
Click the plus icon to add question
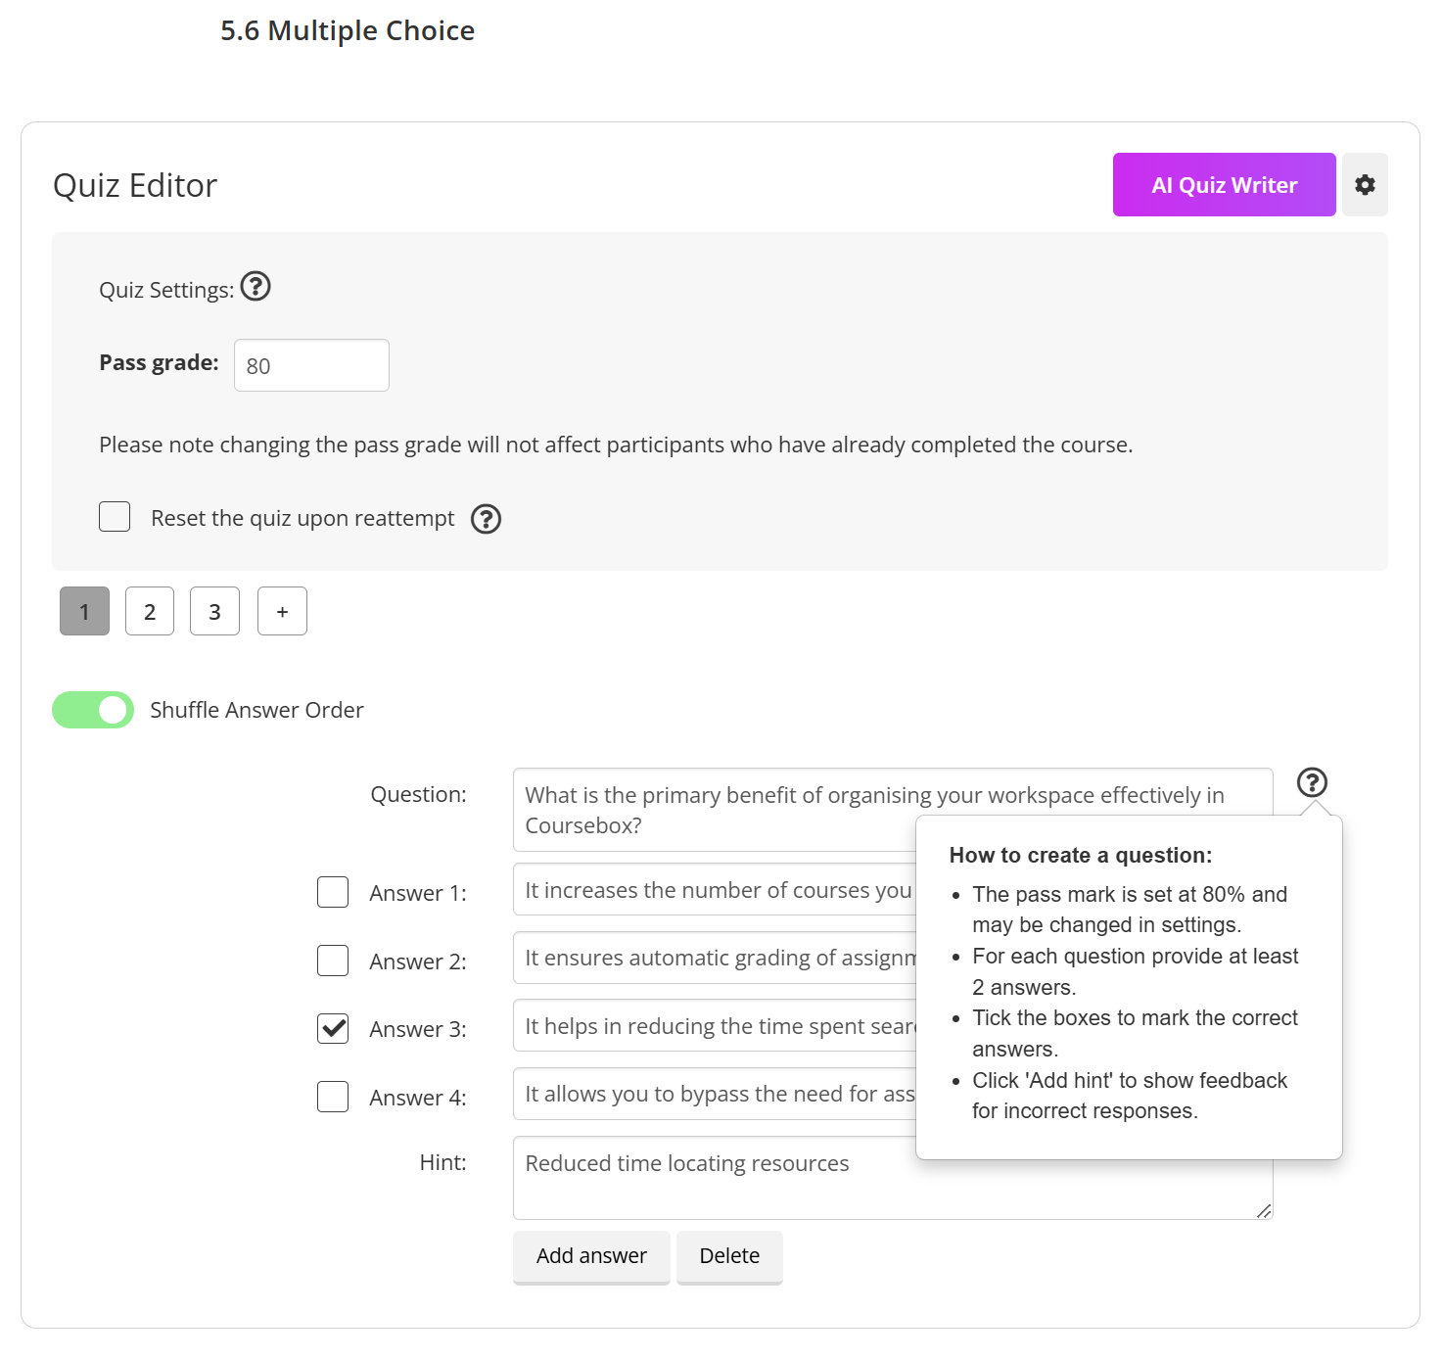tap(282, 612)
